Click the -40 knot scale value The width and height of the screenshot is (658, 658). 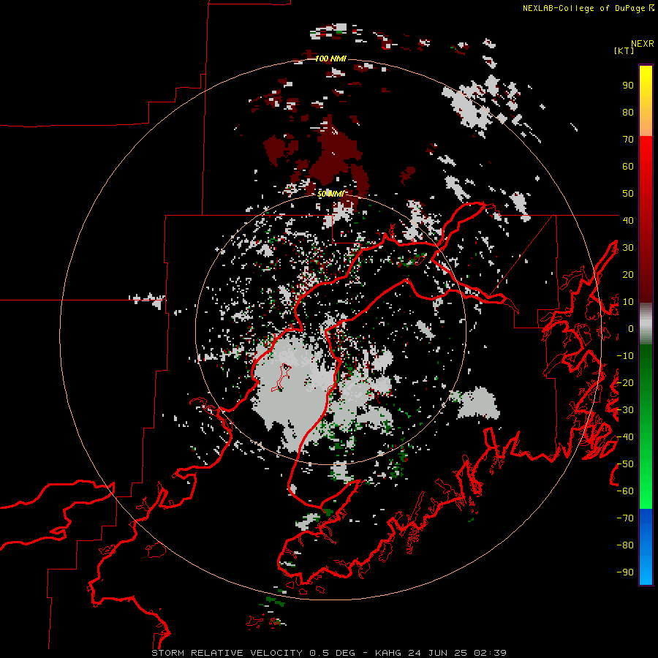tap(625, 437)
